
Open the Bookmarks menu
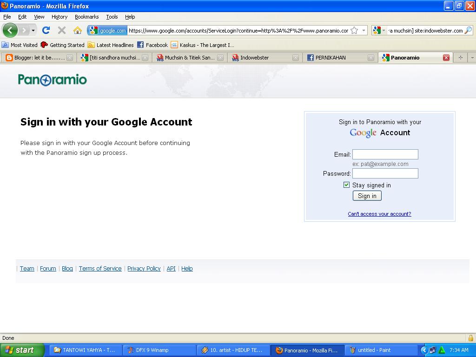[86, 17]
